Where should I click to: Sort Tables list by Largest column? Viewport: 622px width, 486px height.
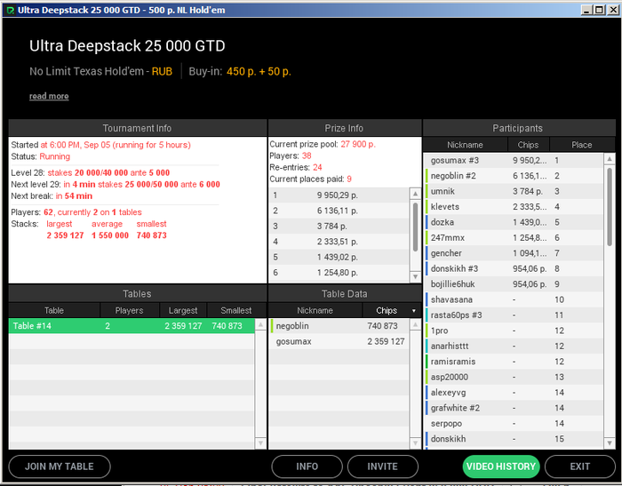[183, 310]
